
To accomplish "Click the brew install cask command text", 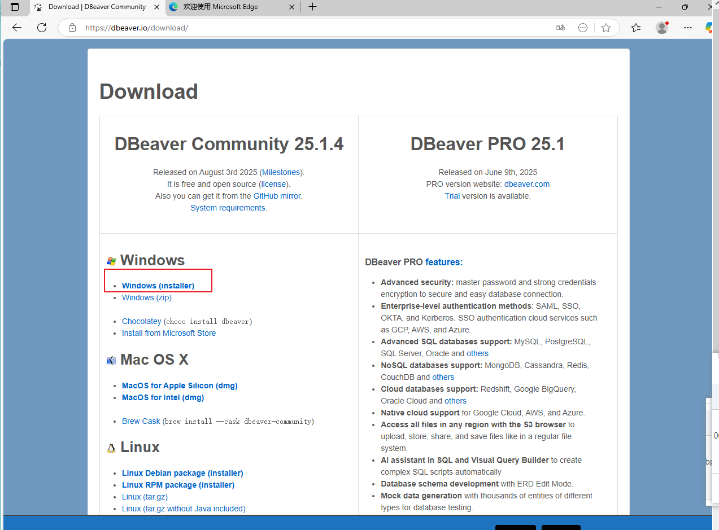I will (x=238, y=422).
